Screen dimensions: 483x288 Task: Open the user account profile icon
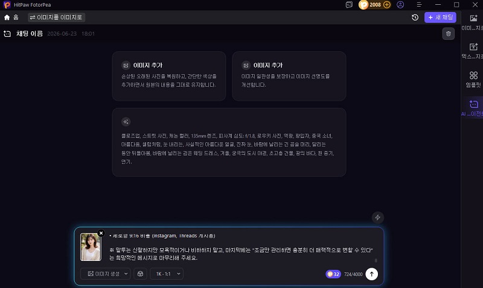click(400, 5)
